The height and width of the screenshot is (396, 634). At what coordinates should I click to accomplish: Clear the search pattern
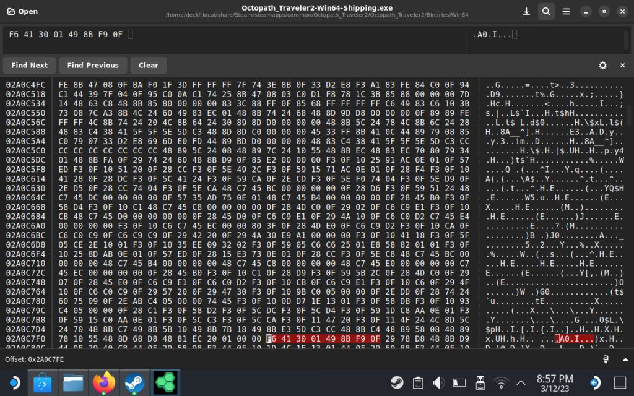pos(149,65)
